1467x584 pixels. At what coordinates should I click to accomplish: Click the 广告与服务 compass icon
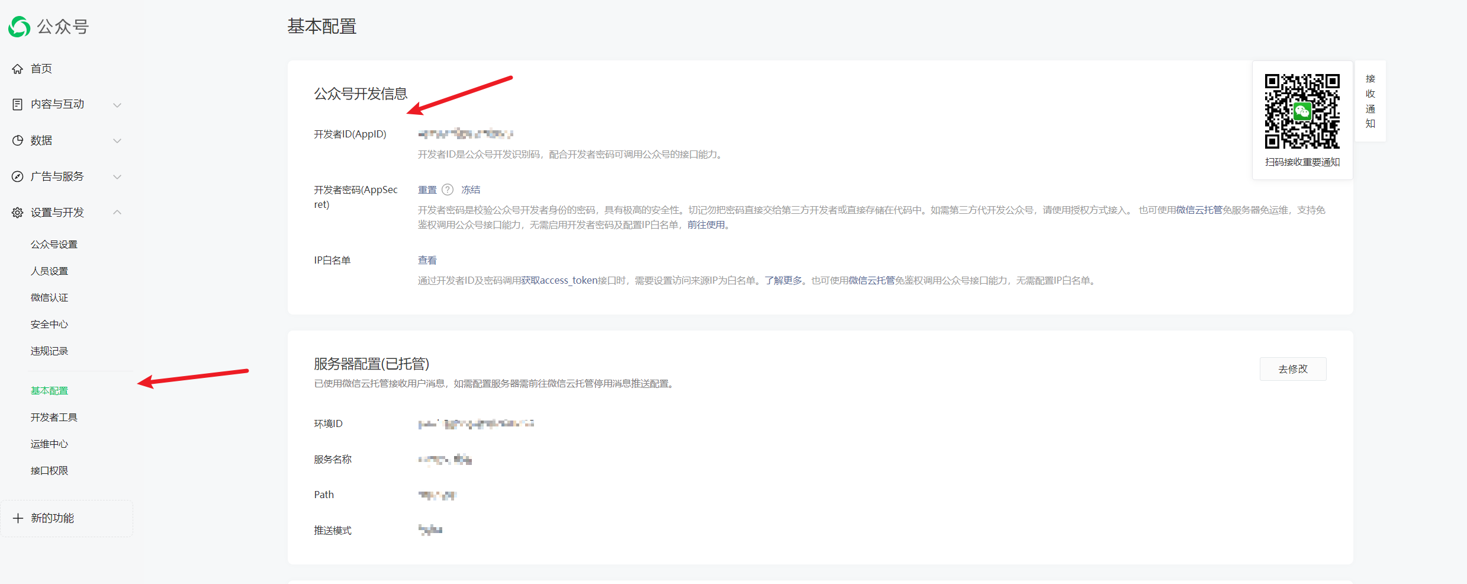(x=18, y=176)
